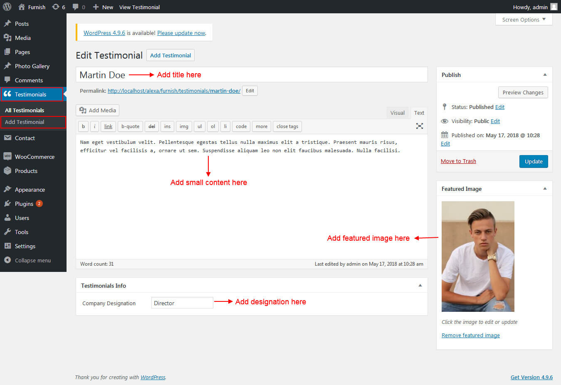Toggle distraction-free writing mode icon
This screenshot has height=385, width=561.
(x=420, y=126)
